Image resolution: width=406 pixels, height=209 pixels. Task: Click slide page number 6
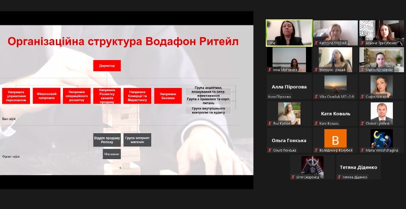click(120, 168)
